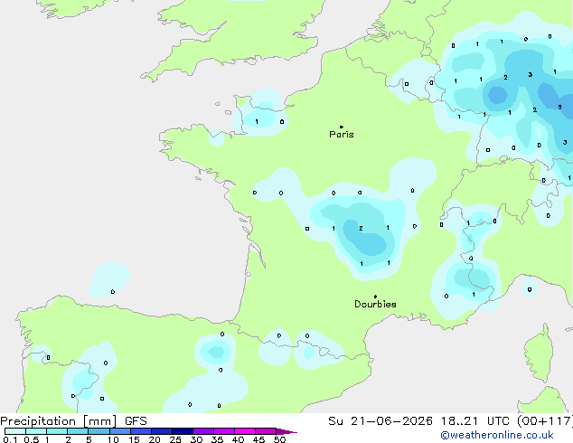Select the 10–15 mm legend swatch
573x443 pixels.
(120, 431)
